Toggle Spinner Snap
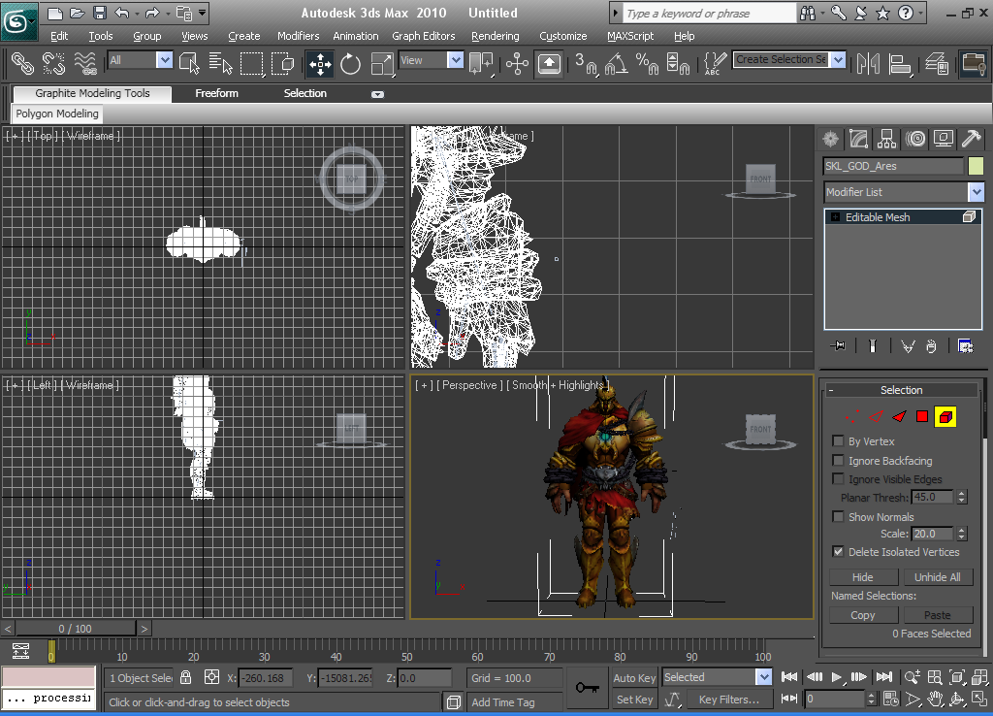The width and height of the screenshot is (993, 716). point(678,63)
